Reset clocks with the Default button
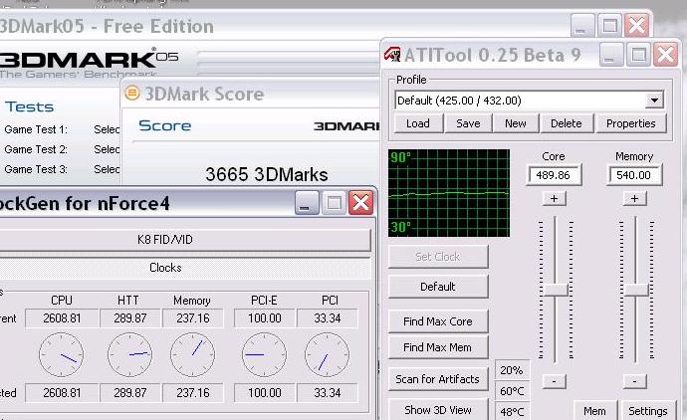Screen dimensions: 687x420 click(x=438, y=287)
